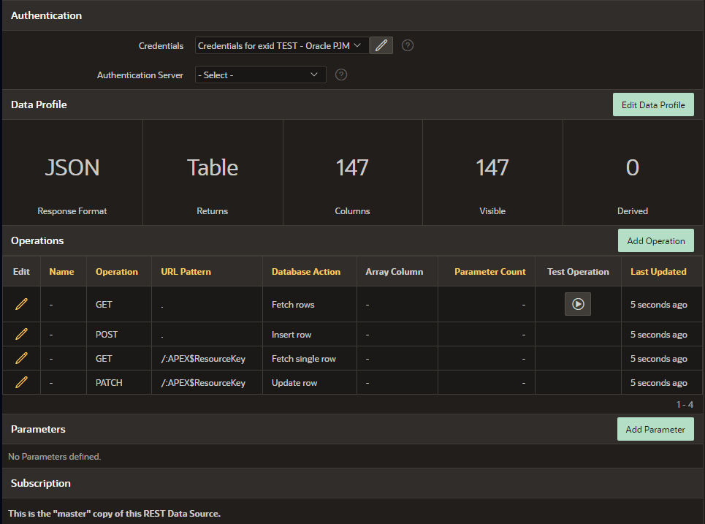The width and height of the screenshot is (705, 524).
Task: Edit the POST Insert row operation
Action: click(x=21, y=334)
